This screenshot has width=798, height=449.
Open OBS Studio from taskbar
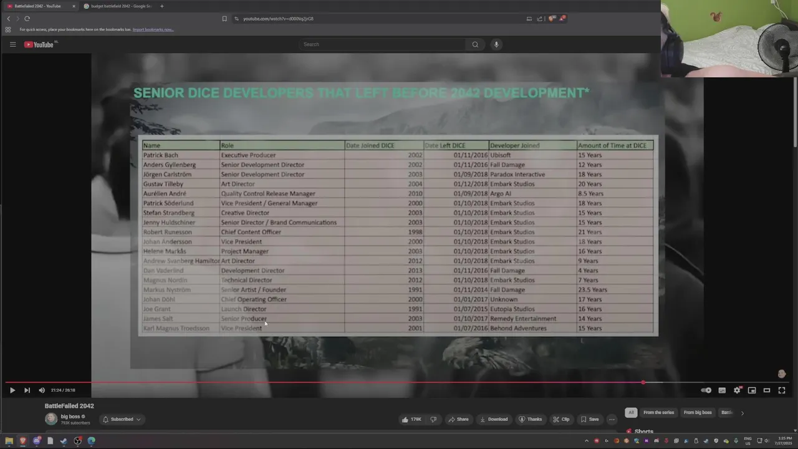coord(77,441)
